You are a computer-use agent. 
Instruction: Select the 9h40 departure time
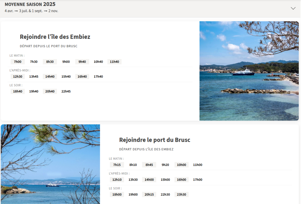point(82,62)
